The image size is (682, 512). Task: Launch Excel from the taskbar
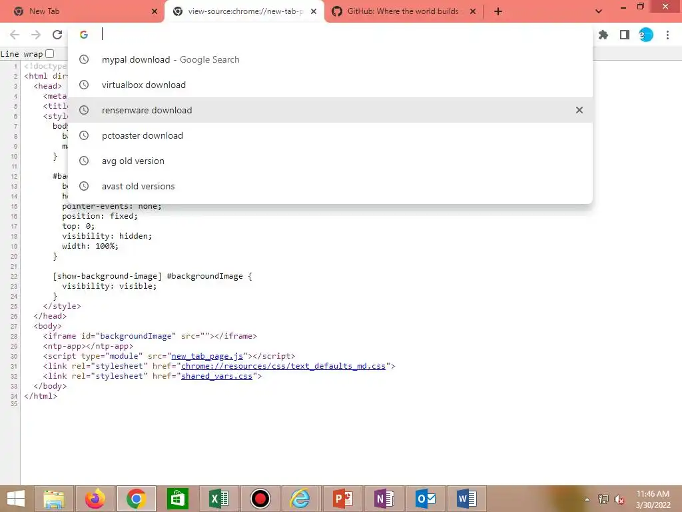point(218,499)
